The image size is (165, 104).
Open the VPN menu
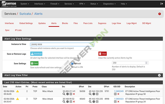pyautogui.click(x=82, y=4)
